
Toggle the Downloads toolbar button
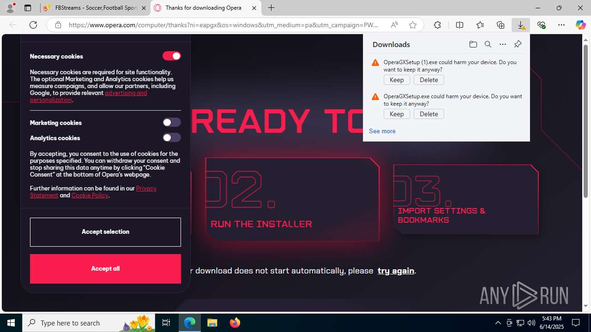pos(521,25)
